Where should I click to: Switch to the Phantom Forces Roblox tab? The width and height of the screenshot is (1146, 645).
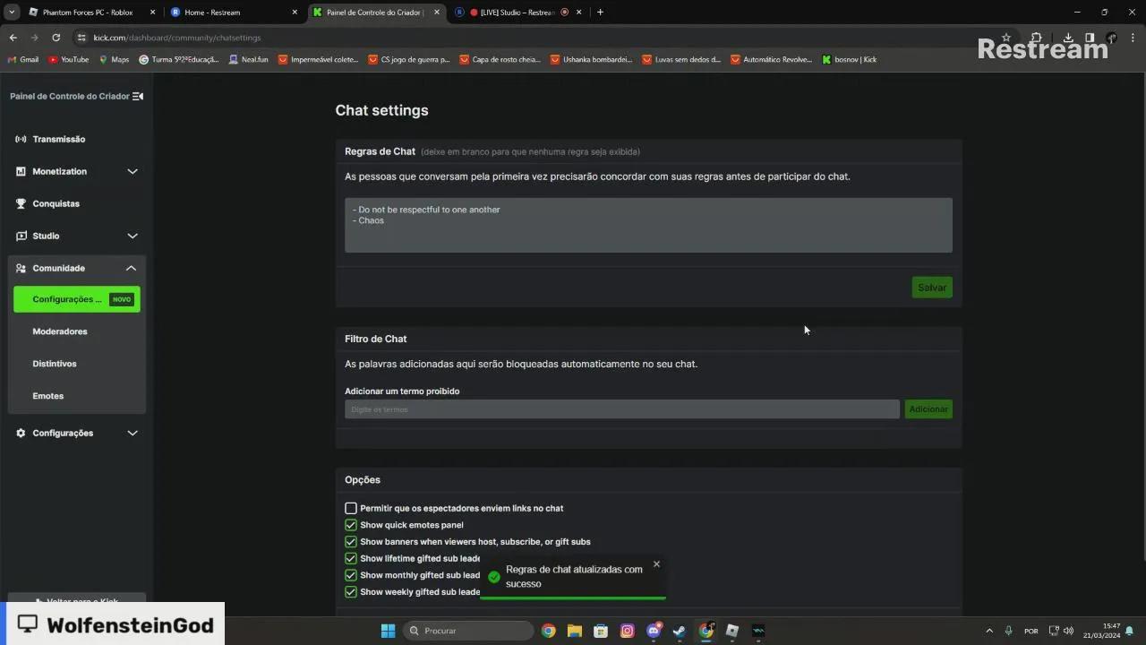[x=88, y=13]
